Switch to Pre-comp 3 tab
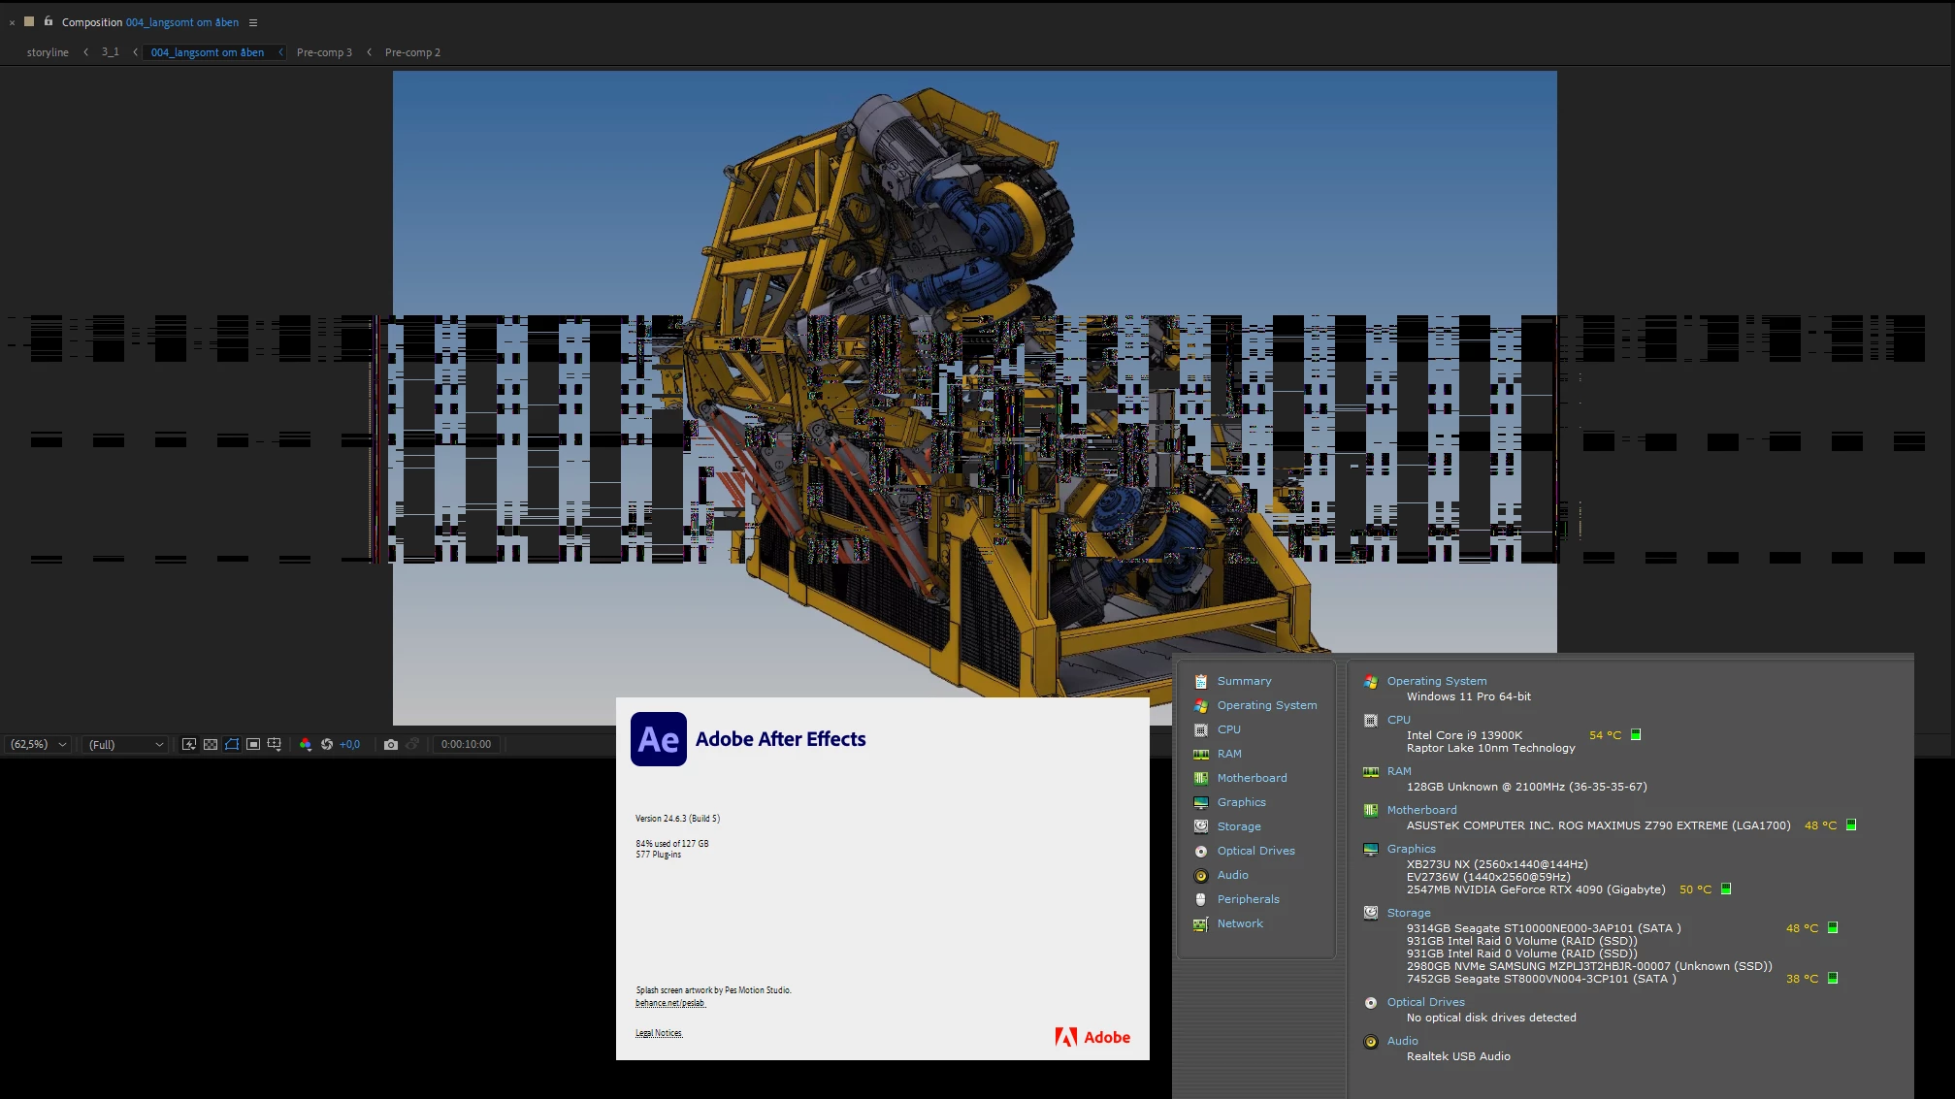 pos(324,52)
